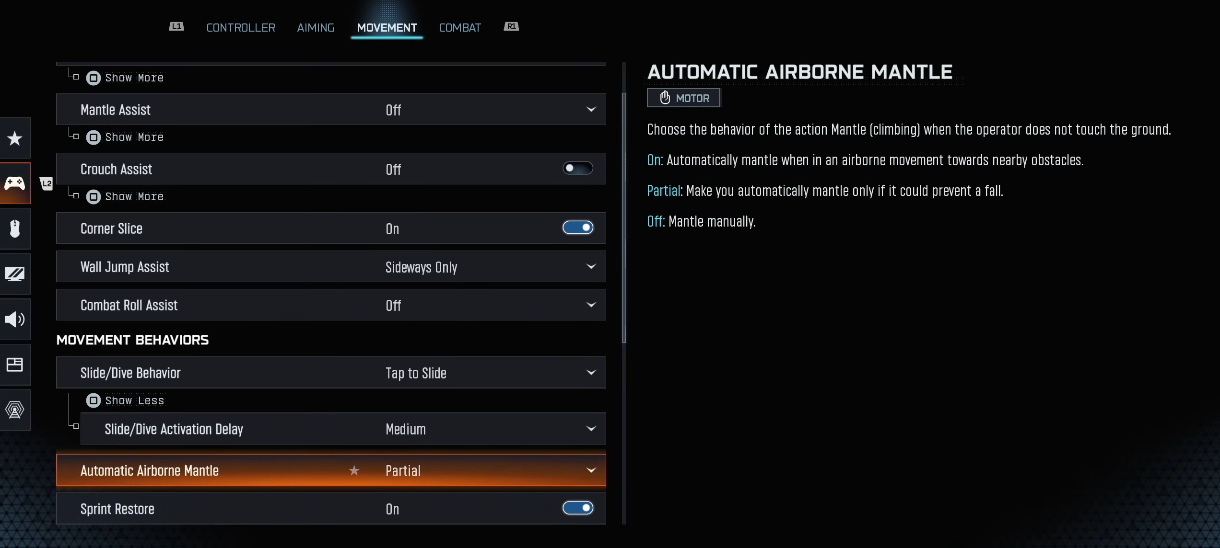Image resolution: width=1220 pixels, height=548 pixels.
Task: Open mouse and keyboard settings icon
Action: pyautogui.click(x=14, y=228)
